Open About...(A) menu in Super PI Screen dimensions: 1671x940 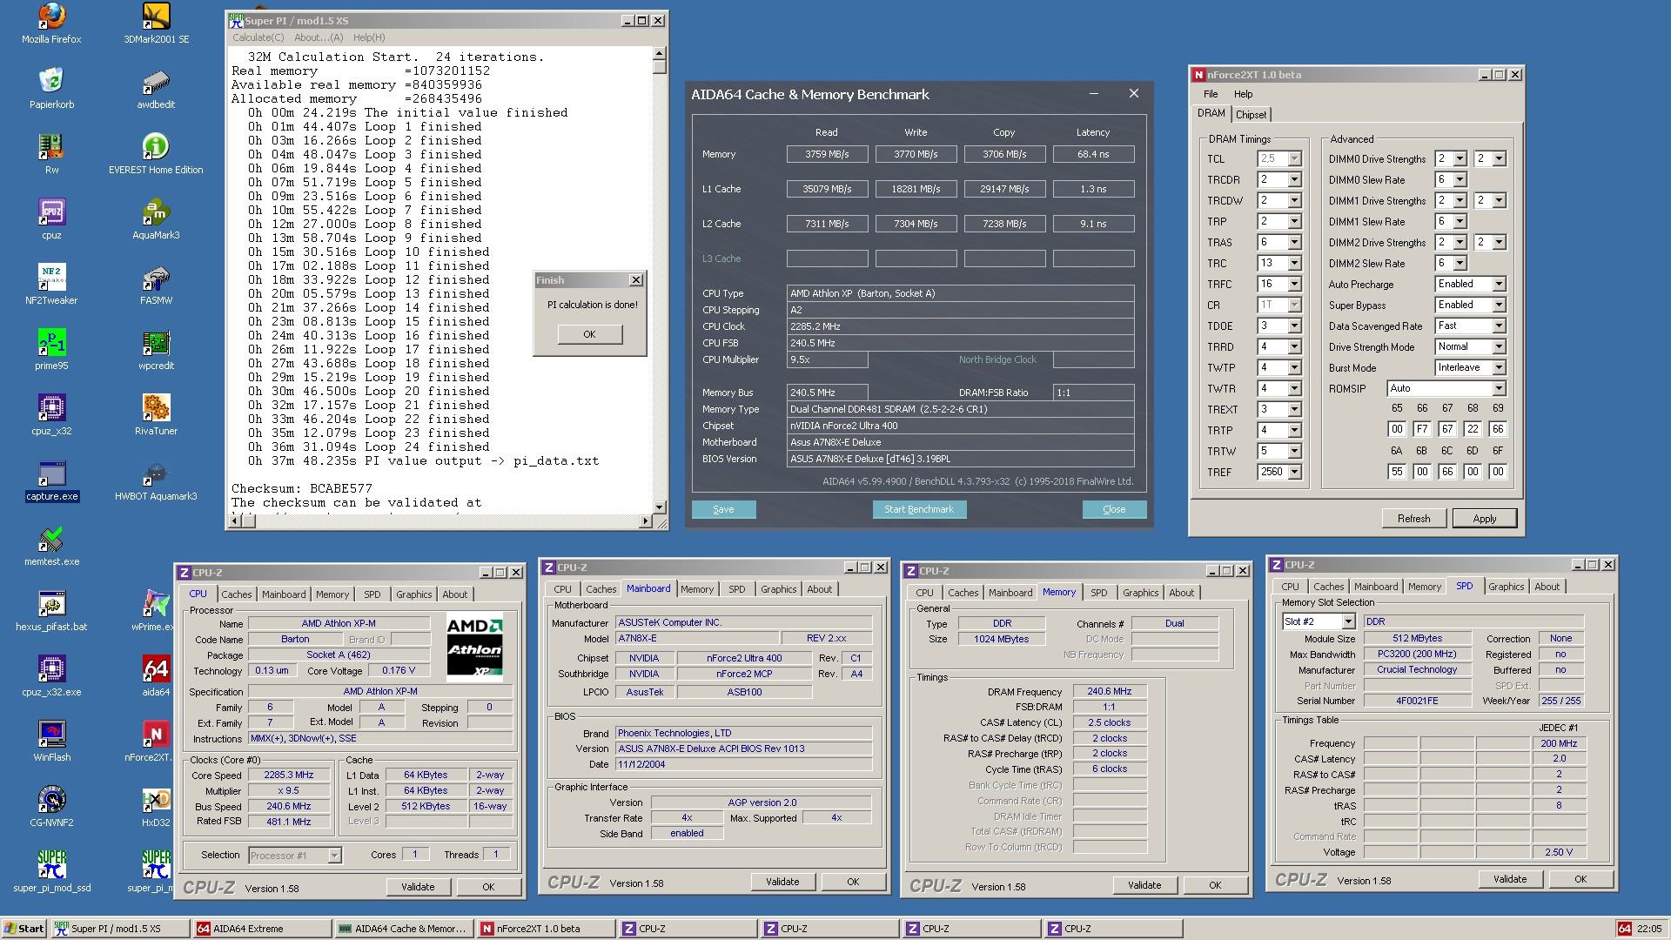point(319,37)
